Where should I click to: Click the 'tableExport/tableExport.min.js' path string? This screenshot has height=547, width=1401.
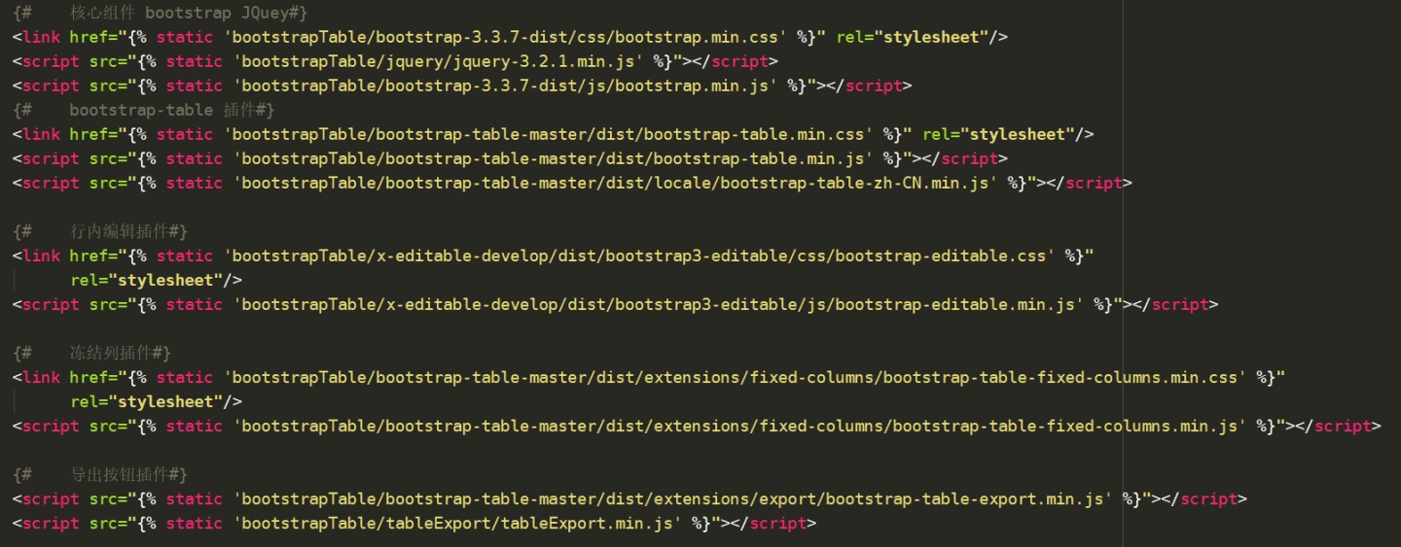458,523
